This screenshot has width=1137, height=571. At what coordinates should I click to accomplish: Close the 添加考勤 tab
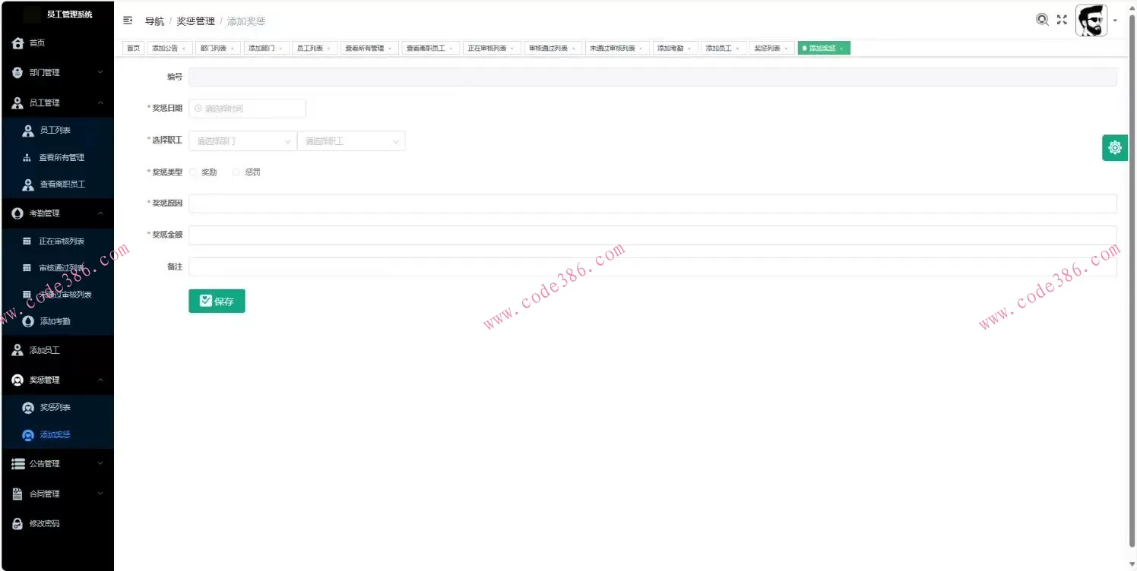[689, 49]
